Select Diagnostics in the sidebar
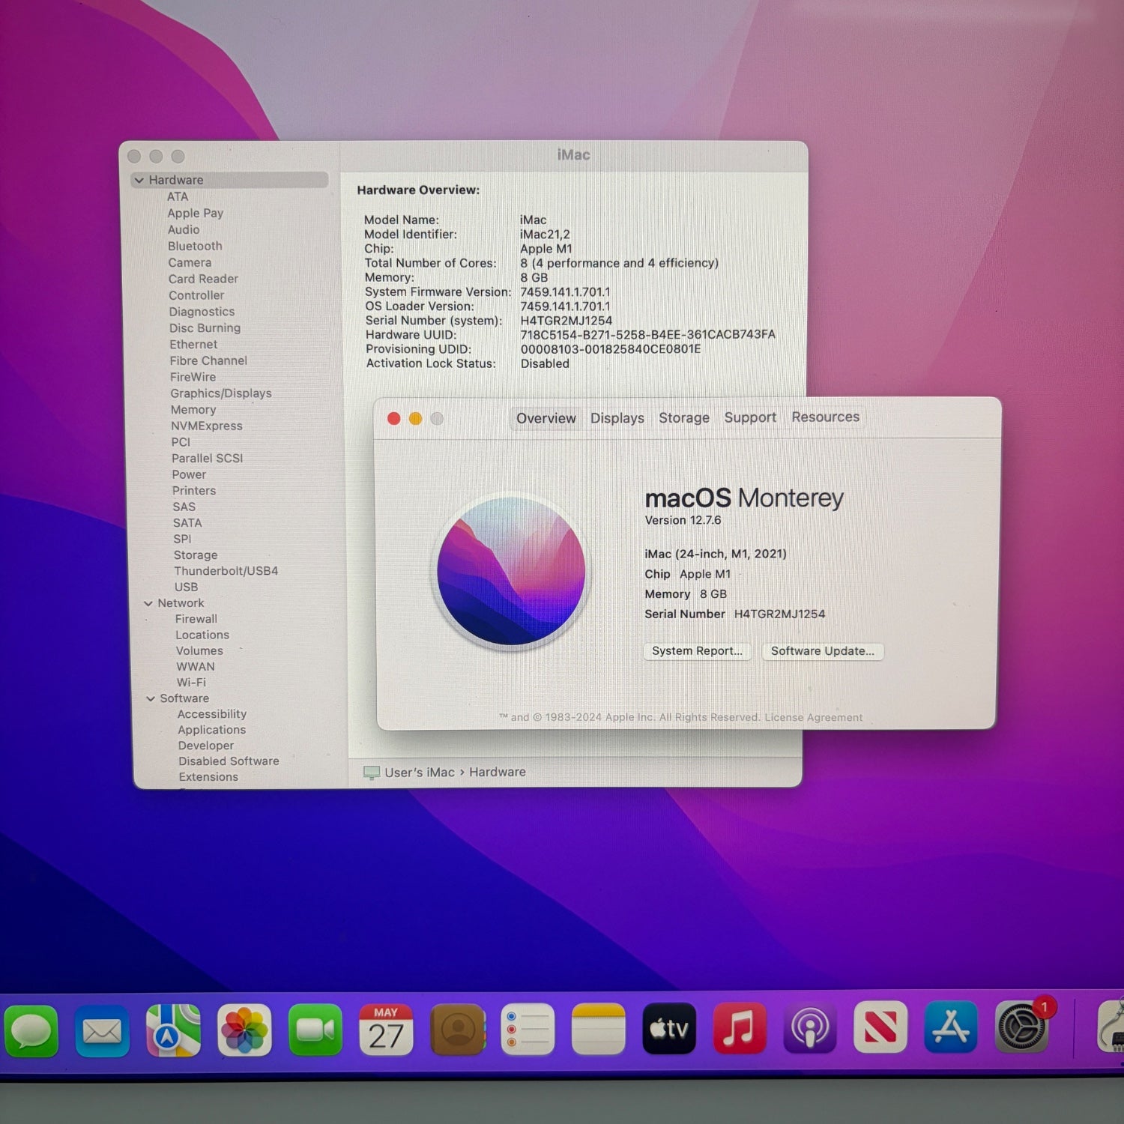The image size is (1124, 1124). [202, 312]
